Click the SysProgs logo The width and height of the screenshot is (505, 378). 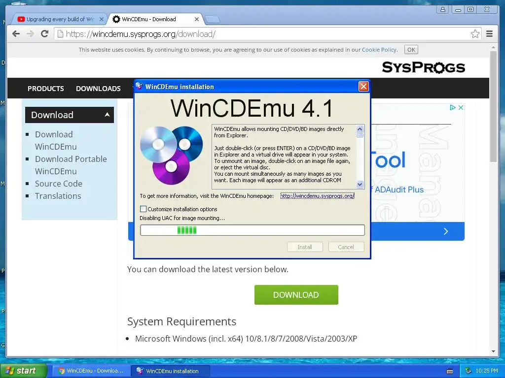(424, 67)
